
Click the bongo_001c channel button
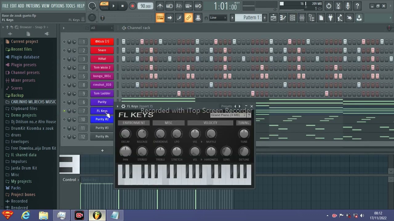tap(102, 76)
